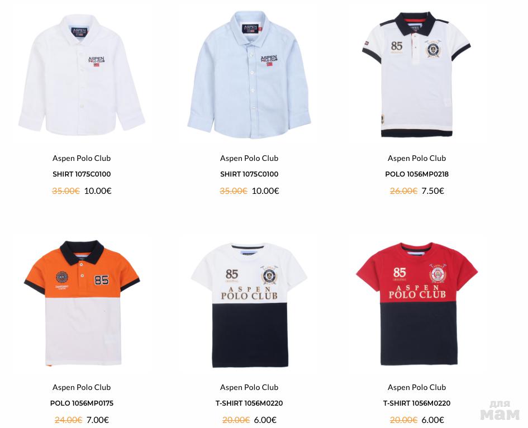Click Aspen Polo Club brand under orange polo
Image resolution: width=528 pixels, height=428 pixels.
click(x=82, y=387)
